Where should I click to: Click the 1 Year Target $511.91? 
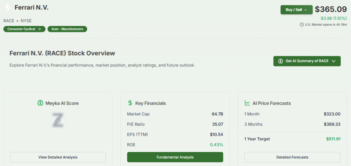coord(333,139)
